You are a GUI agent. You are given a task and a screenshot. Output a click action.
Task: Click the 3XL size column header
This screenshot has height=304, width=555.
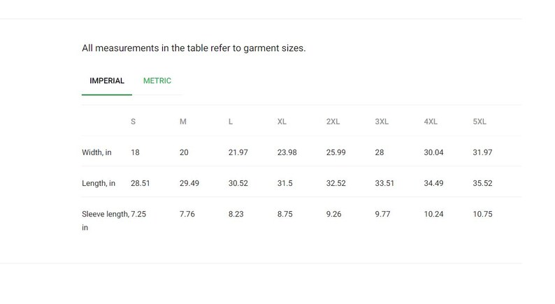click(x=382, y=122)
